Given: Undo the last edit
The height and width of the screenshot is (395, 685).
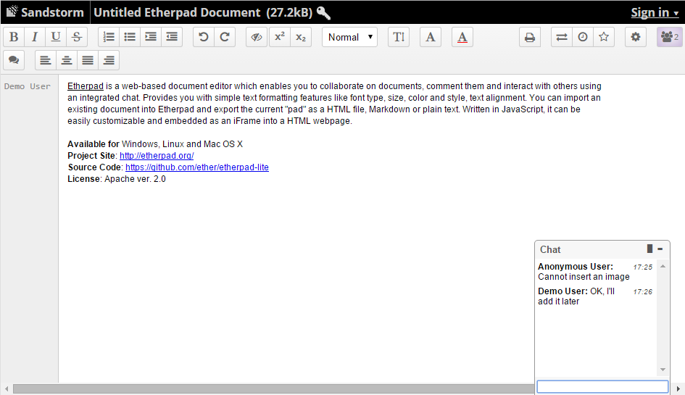Looking at the screenshot, I should [204, 37].
